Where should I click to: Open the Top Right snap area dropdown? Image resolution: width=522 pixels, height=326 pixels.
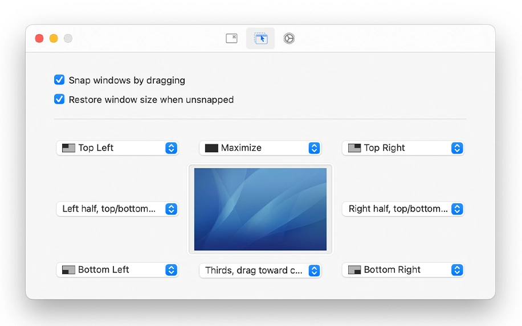[403, 148]
